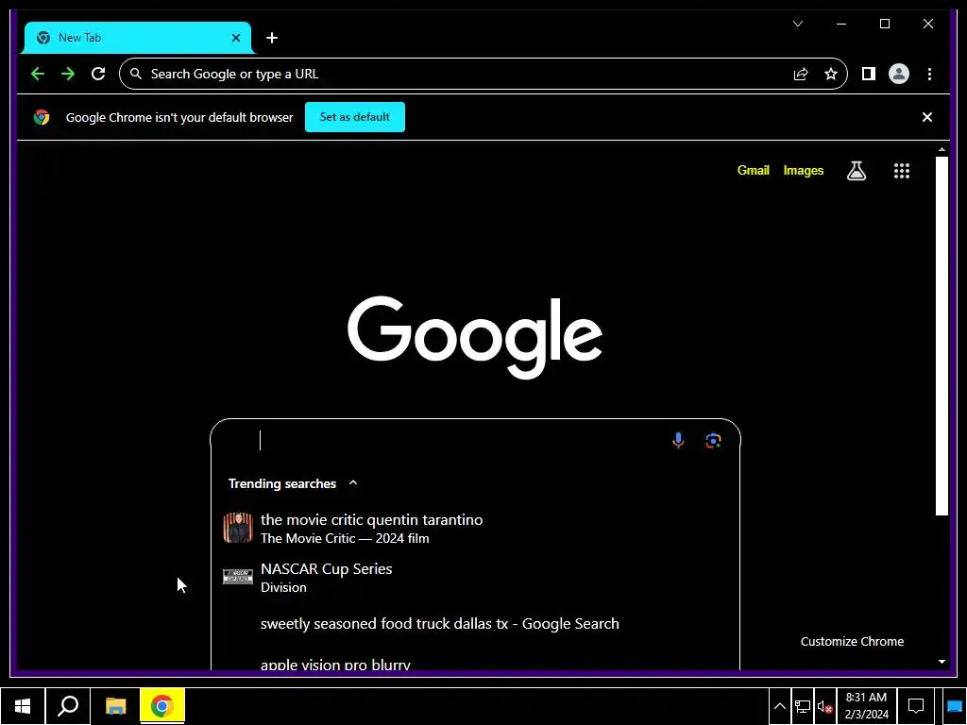The image size is (967, 725).
Task: Close the New Tab tab
Action: coord(235,38)
